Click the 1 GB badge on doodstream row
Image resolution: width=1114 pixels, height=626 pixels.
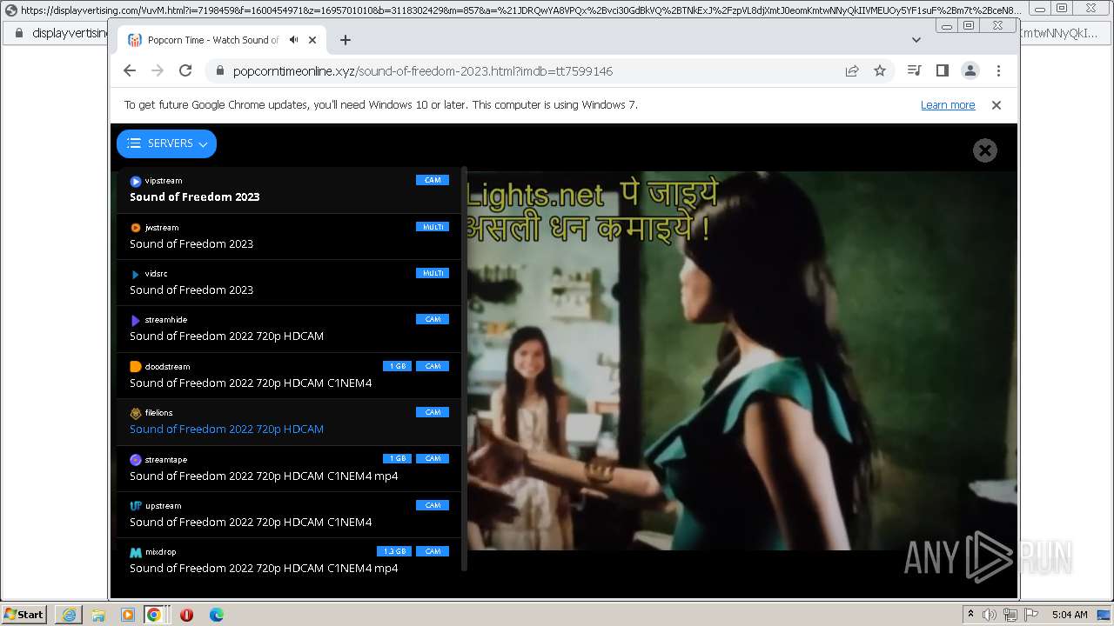click(x=398, y=366)
